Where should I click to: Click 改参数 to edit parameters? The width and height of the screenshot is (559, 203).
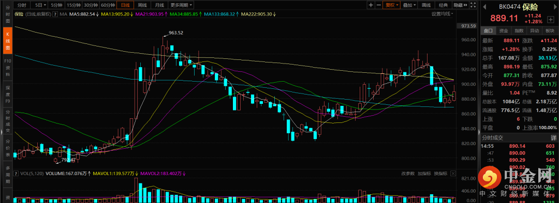(408, 174)
